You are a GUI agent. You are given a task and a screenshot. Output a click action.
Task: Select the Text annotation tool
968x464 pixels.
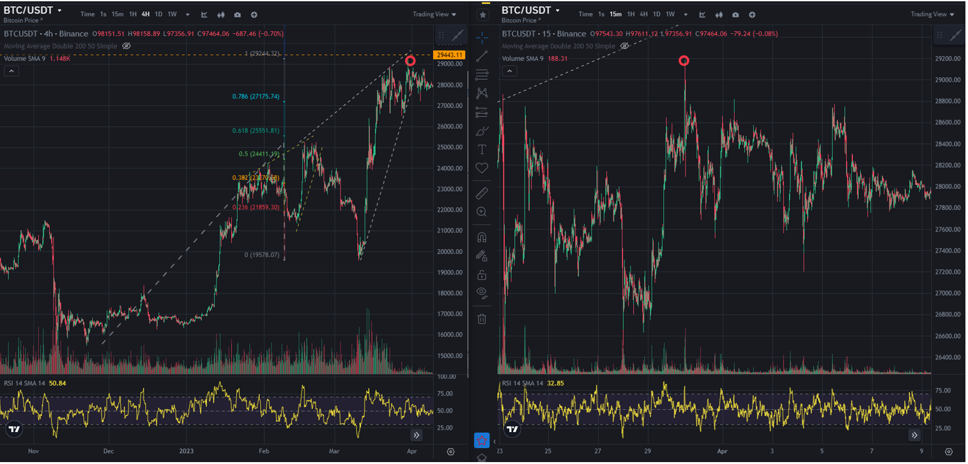[482, 149]
